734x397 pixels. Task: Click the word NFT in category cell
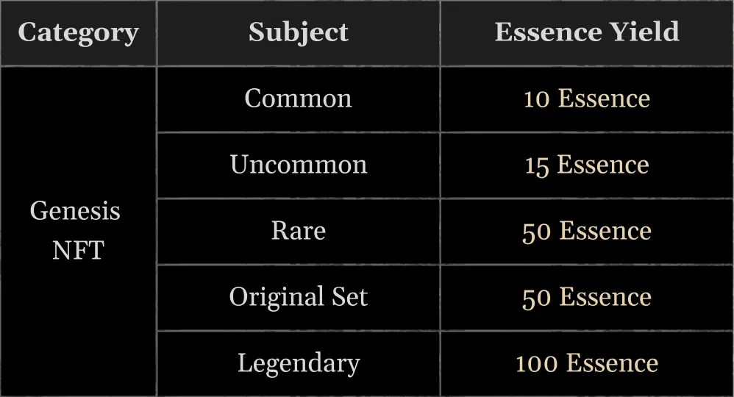coord(78,251)
